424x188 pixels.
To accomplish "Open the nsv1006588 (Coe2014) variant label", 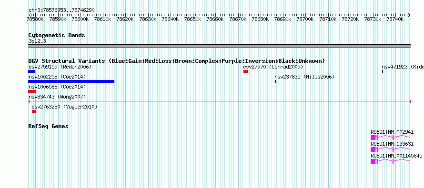I will (57, 87).
